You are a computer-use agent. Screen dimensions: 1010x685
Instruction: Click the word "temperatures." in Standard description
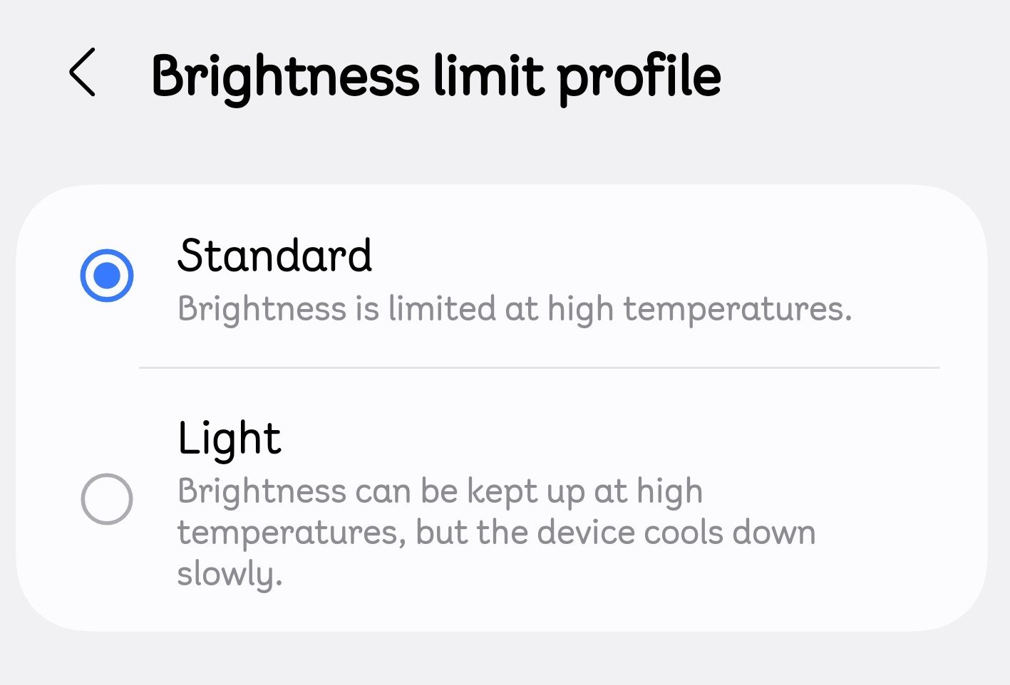[738, 309]
